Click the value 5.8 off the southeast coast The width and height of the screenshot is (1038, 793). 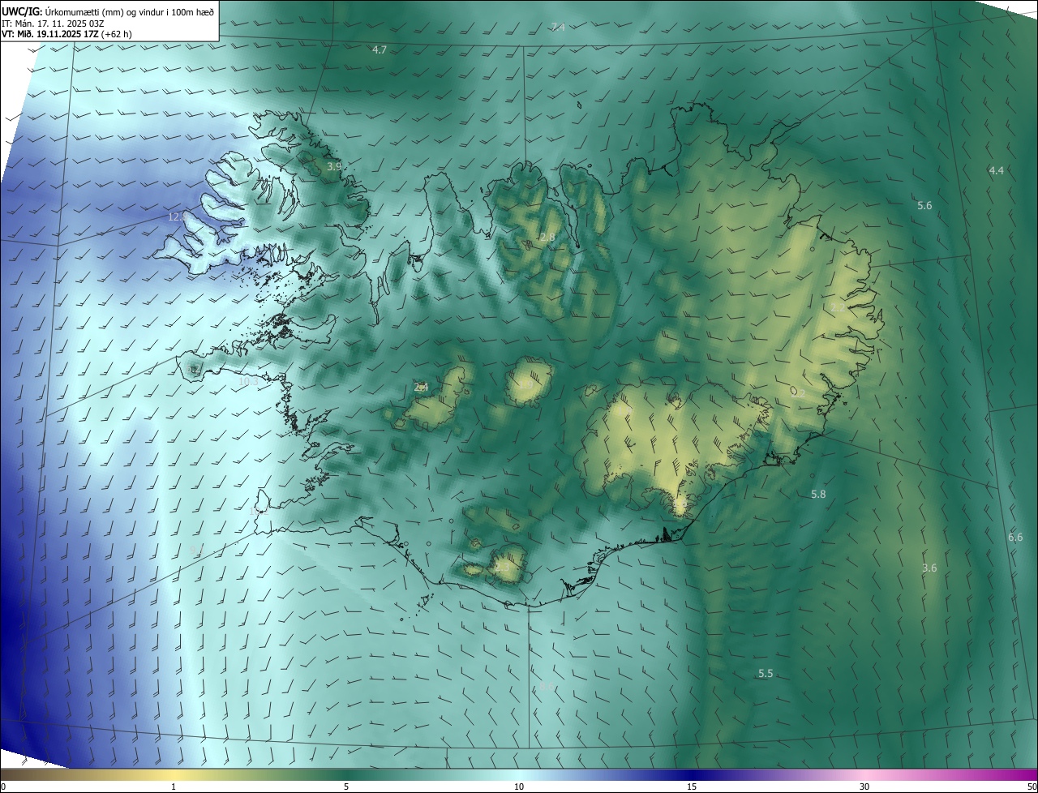pos(818,495)
